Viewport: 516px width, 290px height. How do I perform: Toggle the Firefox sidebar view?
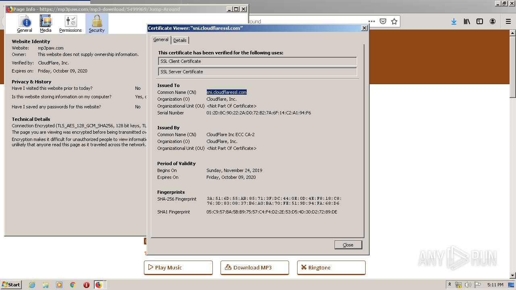click(480, 21)
